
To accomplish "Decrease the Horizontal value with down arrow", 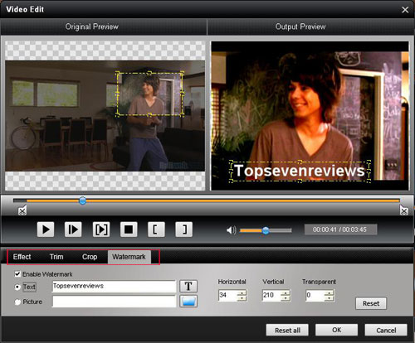I will [242, 298].
